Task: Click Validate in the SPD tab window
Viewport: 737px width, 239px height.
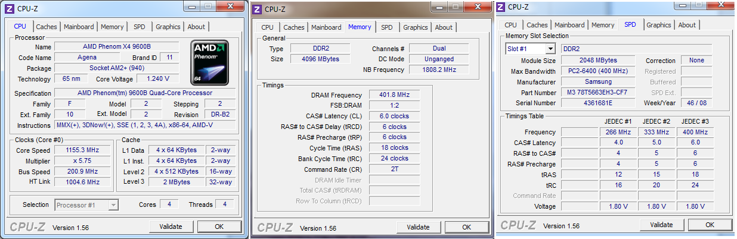Action: tap(662, 225)
